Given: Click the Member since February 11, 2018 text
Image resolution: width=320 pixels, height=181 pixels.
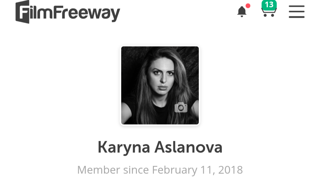Looking at the screenshot, I should (160, 170).
